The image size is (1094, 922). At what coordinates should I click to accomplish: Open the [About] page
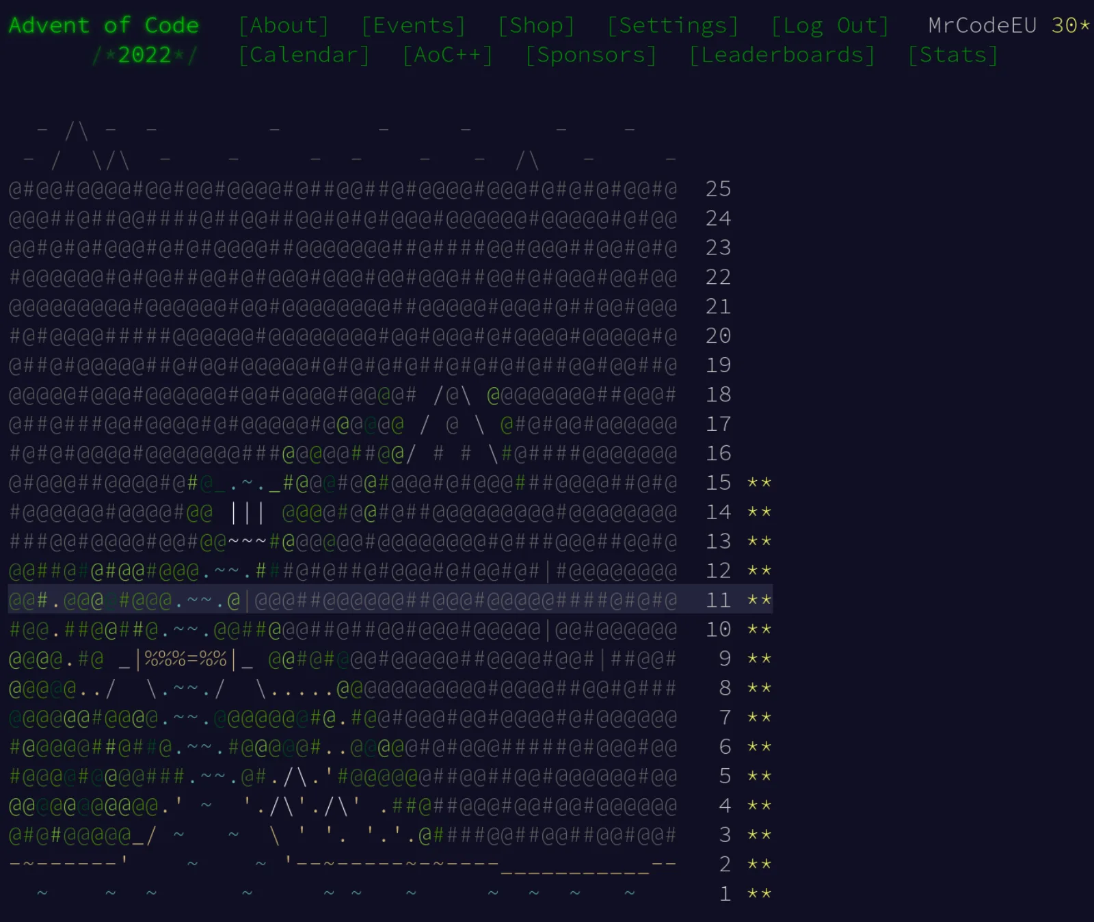pos(284,25)
